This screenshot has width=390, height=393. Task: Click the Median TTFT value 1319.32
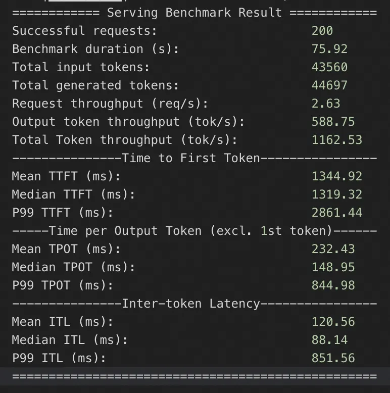point(337,194)
